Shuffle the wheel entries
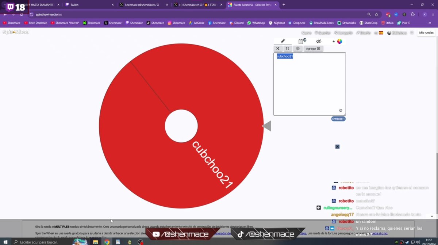This screenshot has height=245, width=438. [x=277, y=49]
